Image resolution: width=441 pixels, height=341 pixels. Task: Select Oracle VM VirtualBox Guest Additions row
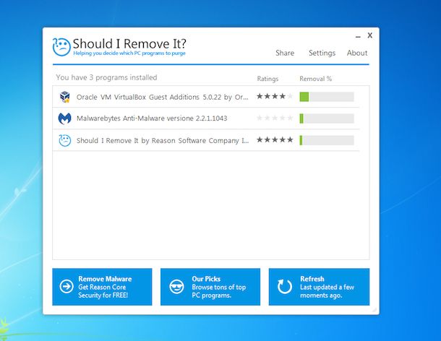206,97
